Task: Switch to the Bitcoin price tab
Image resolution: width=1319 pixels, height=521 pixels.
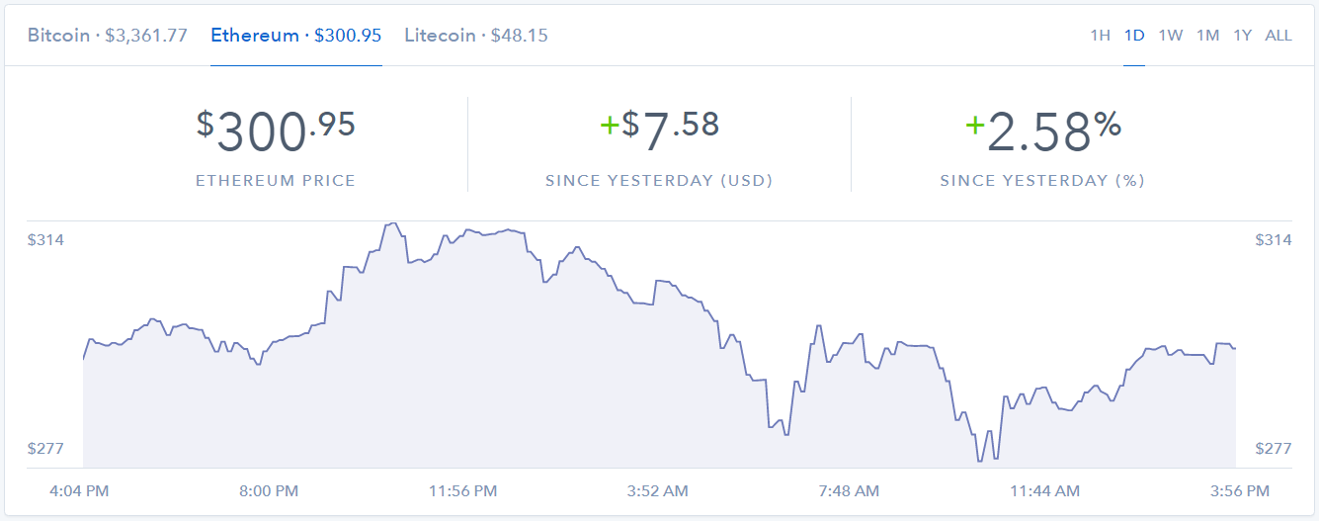Action: [x=107, y=36]
